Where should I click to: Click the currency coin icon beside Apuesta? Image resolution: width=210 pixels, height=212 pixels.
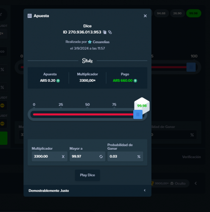[x=58, y=81]
